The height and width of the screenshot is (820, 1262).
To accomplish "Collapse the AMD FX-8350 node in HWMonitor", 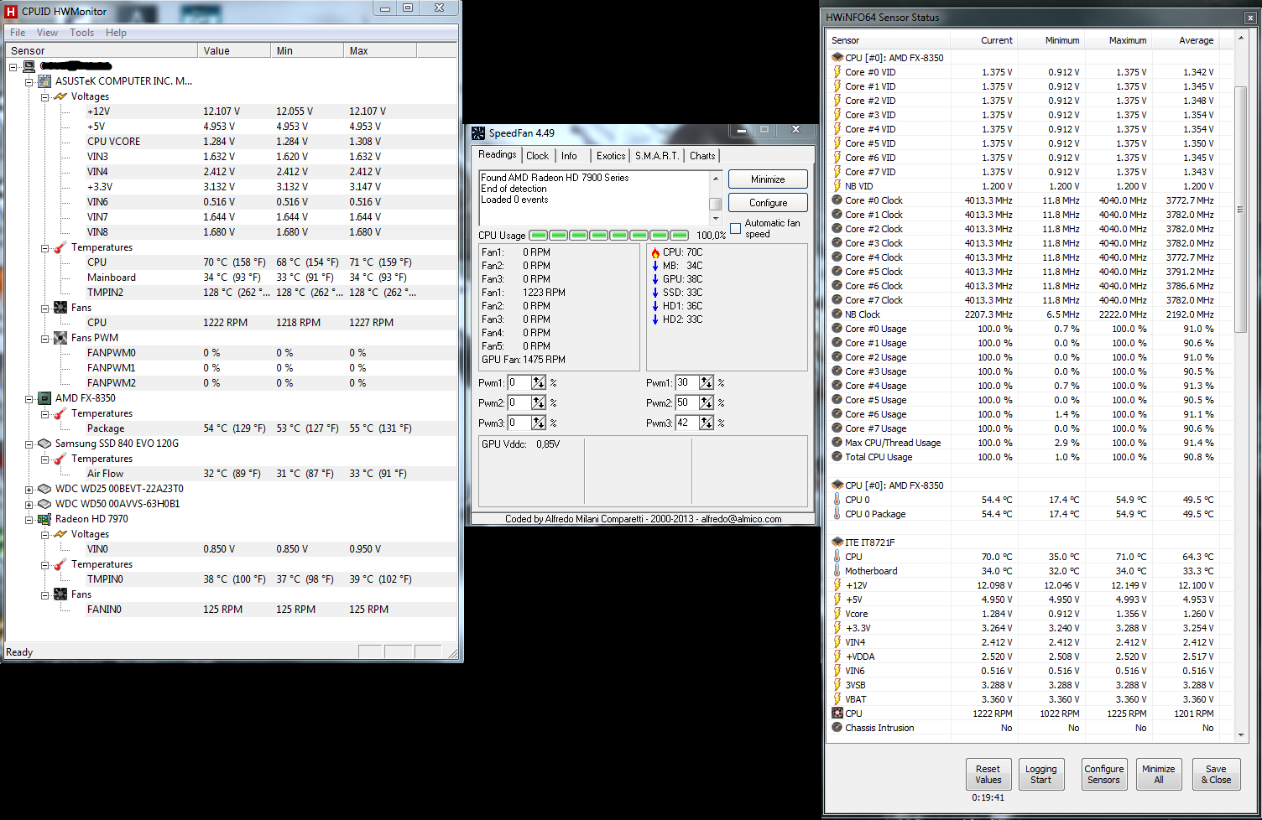I will pyautogui.click(x=29, y=399).
